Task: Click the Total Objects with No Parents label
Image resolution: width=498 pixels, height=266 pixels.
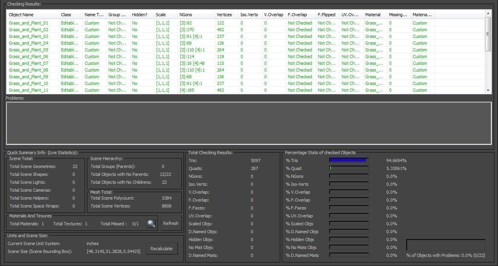Action: pos(120,174)
